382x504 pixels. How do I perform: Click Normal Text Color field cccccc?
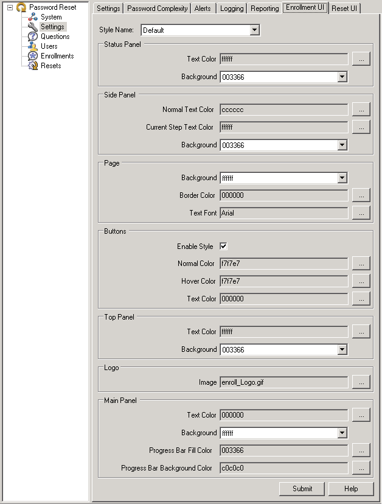283,110
